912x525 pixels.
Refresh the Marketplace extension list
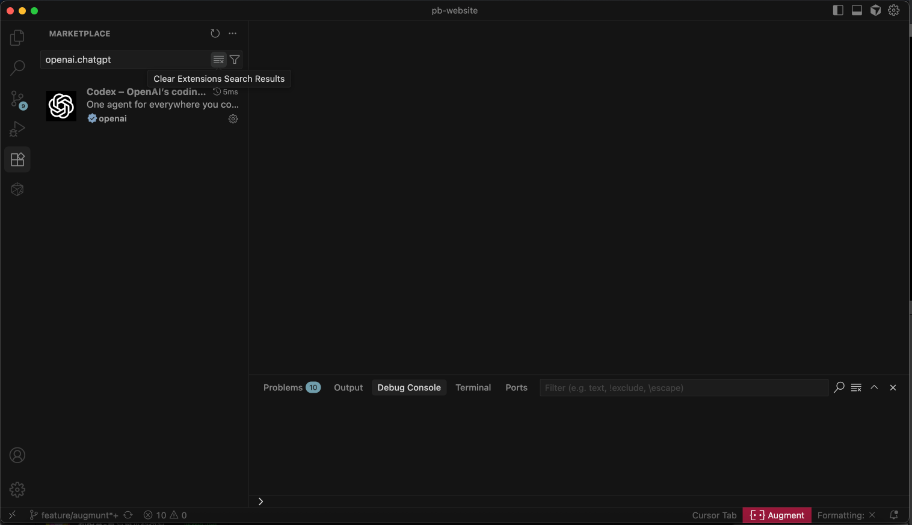click(215, 33)
